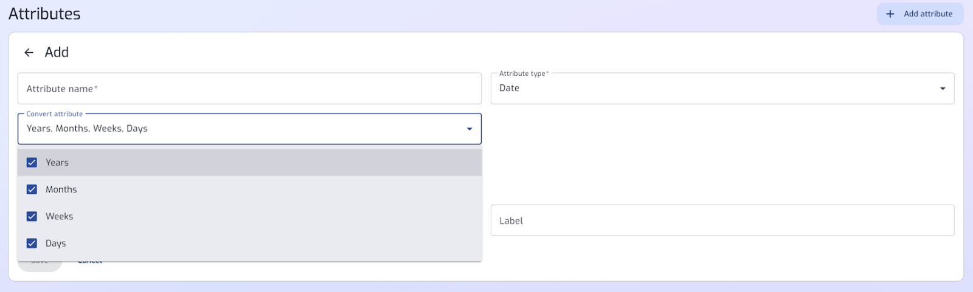This screenshot has width=973, height=292.
Task: Select the Months option label
Action: tap(61, 189)
